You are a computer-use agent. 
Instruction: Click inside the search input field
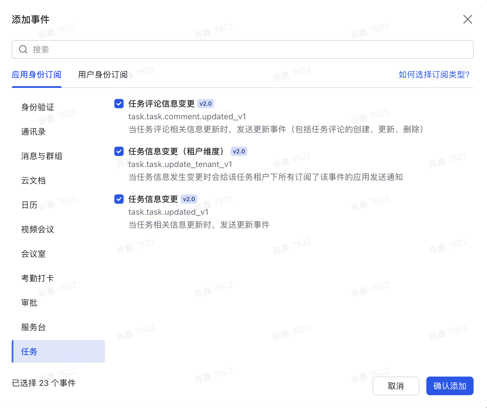pos(175,49)
